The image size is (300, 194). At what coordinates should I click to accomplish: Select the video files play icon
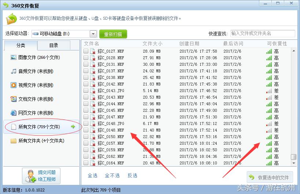[x=14, y=85]
